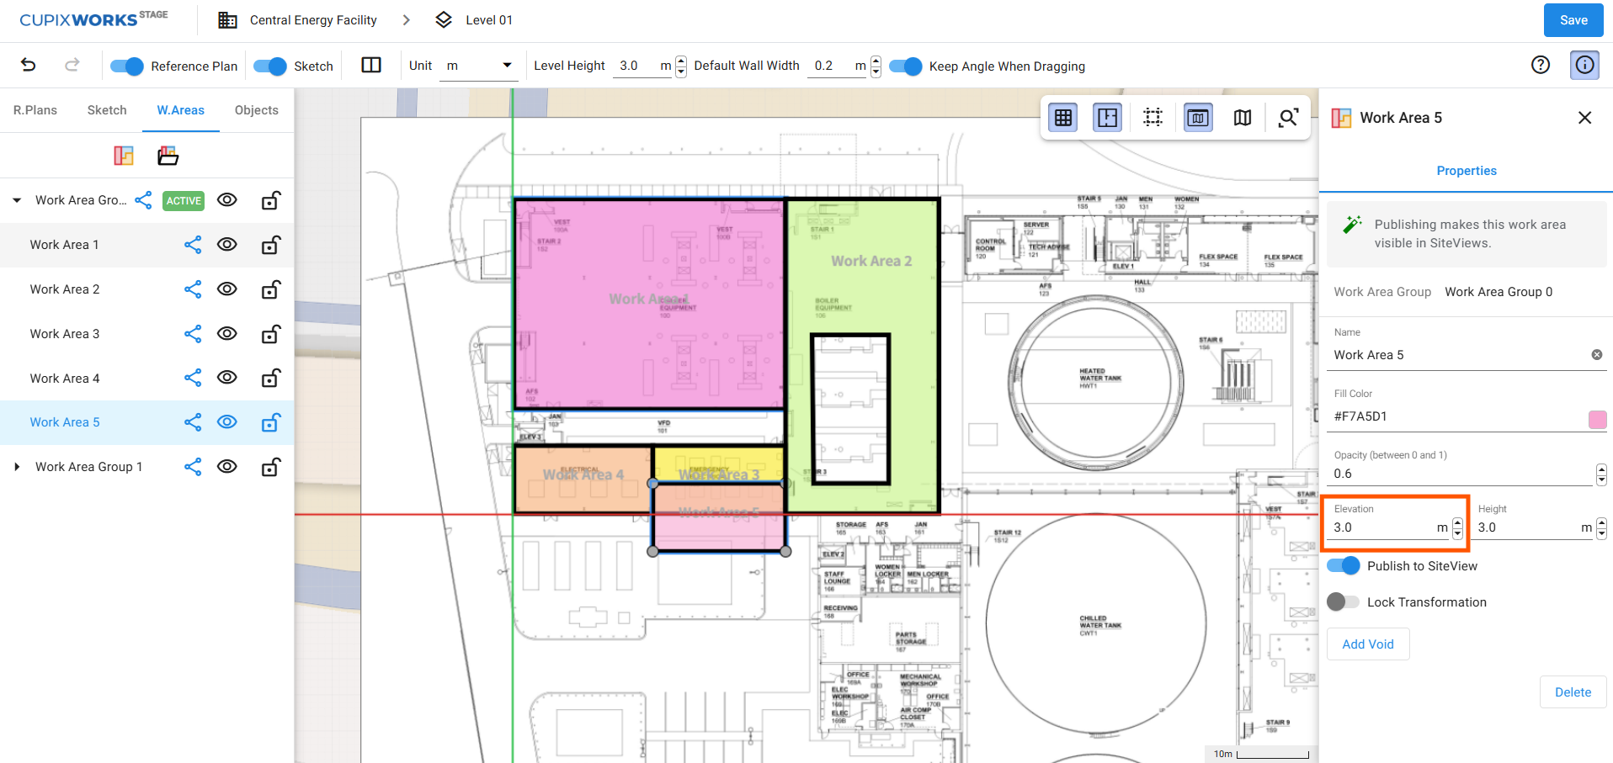Click the zoom-to-fit search icon on canvas
The image size is (1613, 763).
point(1287,118)
